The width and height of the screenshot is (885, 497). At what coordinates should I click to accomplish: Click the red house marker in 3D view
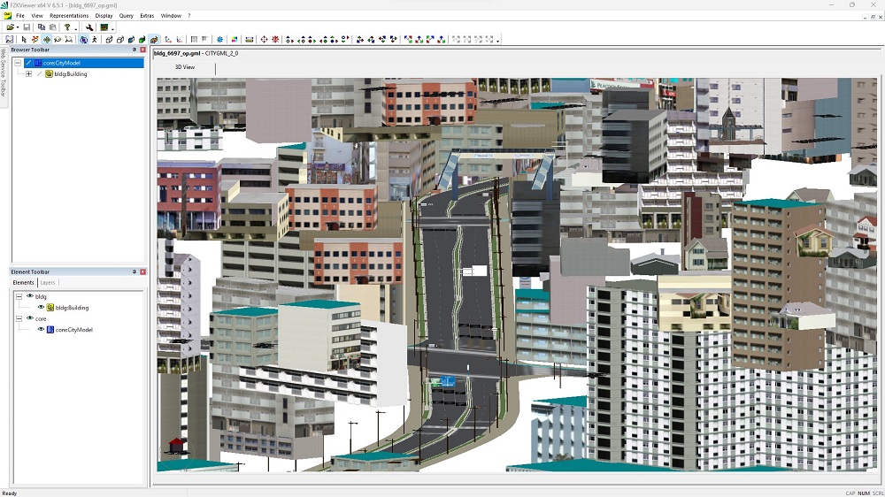point(176,445)
